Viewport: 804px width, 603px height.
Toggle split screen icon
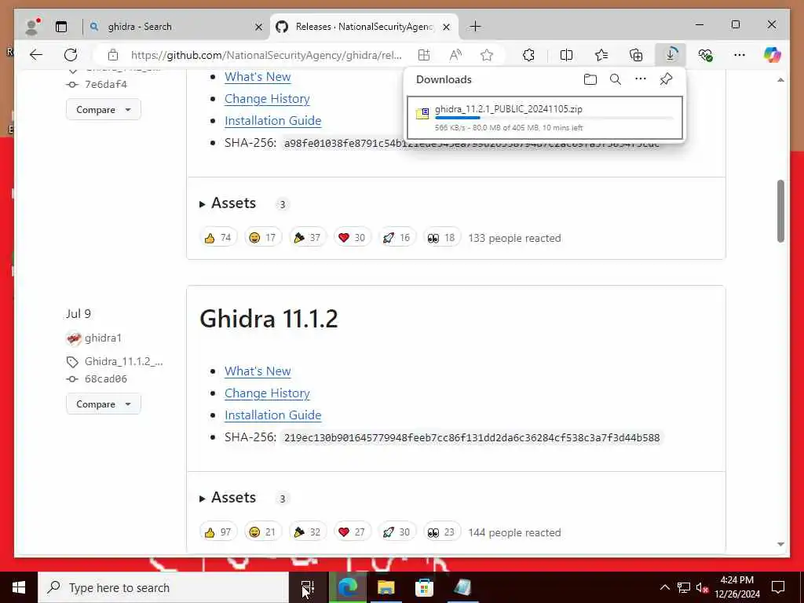[x=567, y=55]
